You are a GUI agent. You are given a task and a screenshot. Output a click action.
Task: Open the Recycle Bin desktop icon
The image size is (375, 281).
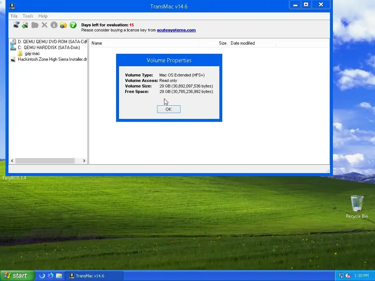tap(357, 207)
